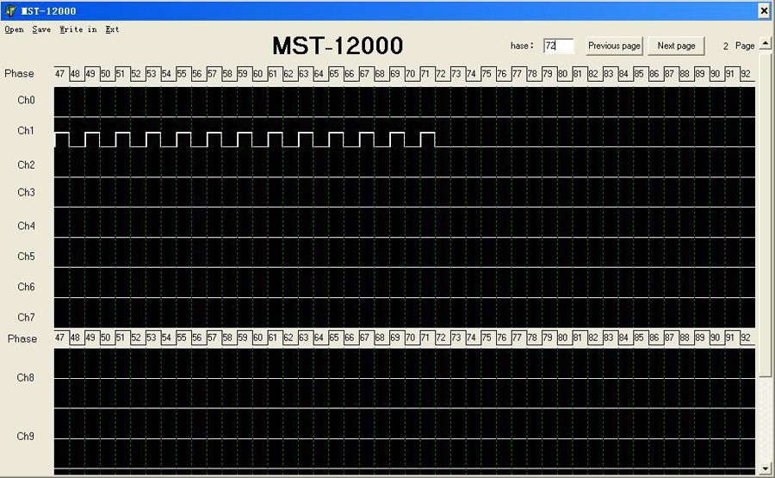Choose phase 60 in the bottom phase row
This screenshot has width=775, height=478.
[257, 338]
